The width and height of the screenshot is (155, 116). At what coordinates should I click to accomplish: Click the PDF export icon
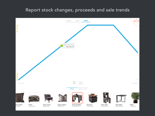tap(81, 82)
